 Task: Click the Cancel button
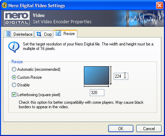[x=149, y=128]
